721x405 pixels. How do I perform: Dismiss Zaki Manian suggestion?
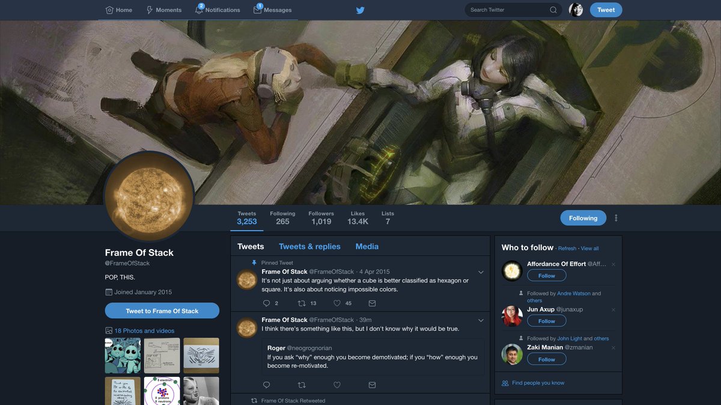point(613,347)
